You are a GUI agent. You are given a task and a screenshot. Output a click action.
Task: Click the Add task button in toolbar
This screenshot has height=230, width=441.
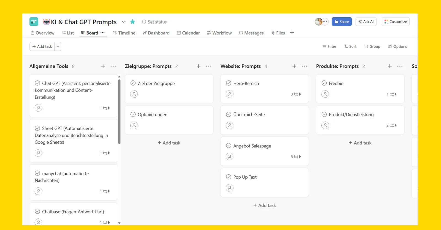[x=42, y=46]
